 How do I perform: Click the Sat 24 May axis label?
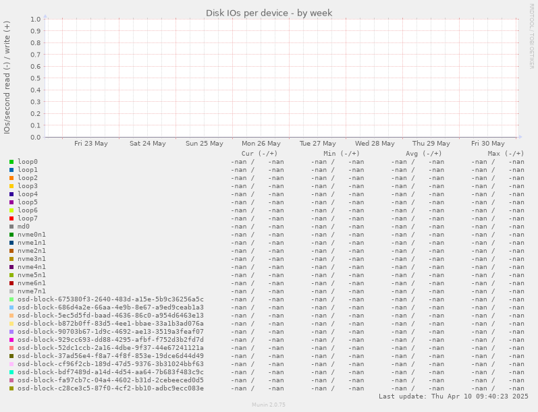(x=148, y=143)
